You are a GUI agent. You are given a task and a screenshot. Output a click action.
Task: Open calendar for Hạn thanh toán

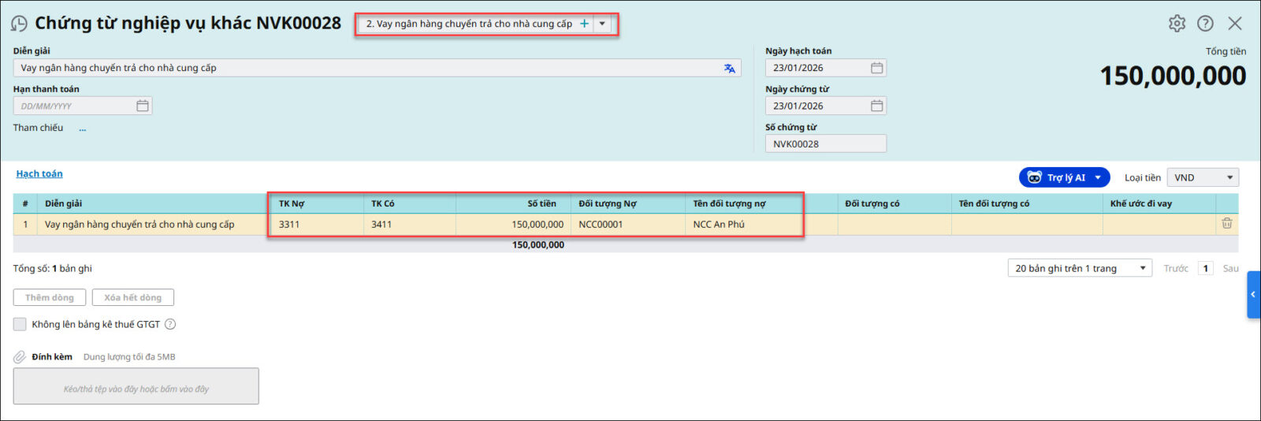tap(142, 106)
